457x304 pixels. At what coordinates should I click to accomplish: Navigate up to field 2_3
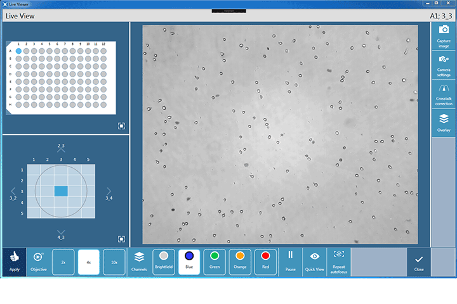point(61,151)
